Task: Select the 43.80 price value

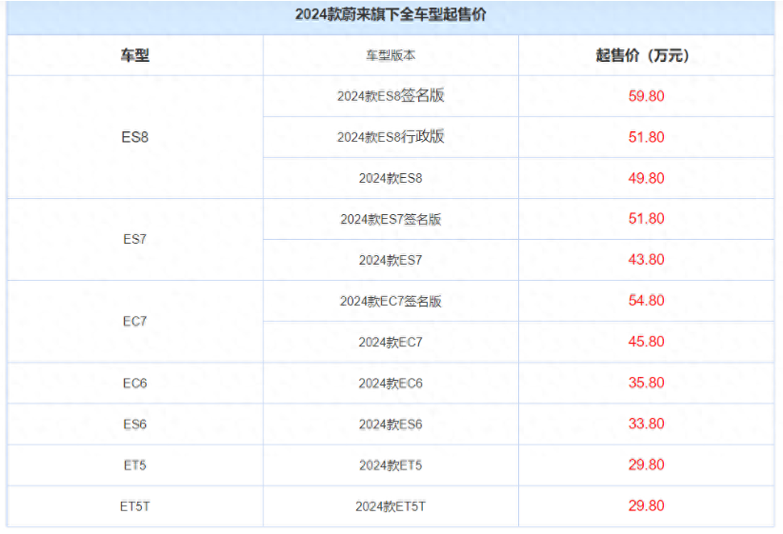Action: [646, 260]
